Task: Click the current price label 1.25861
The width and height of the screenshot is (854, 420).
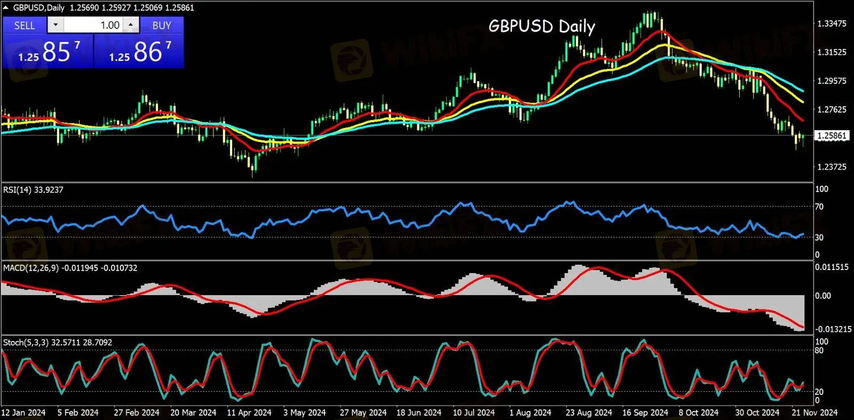Action: [832, 136]
